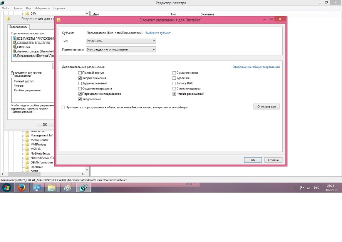Click the MMDevices folder icon
Viewport: 342px width, 242px height.
pyautogui.click(x=27, y=145)
